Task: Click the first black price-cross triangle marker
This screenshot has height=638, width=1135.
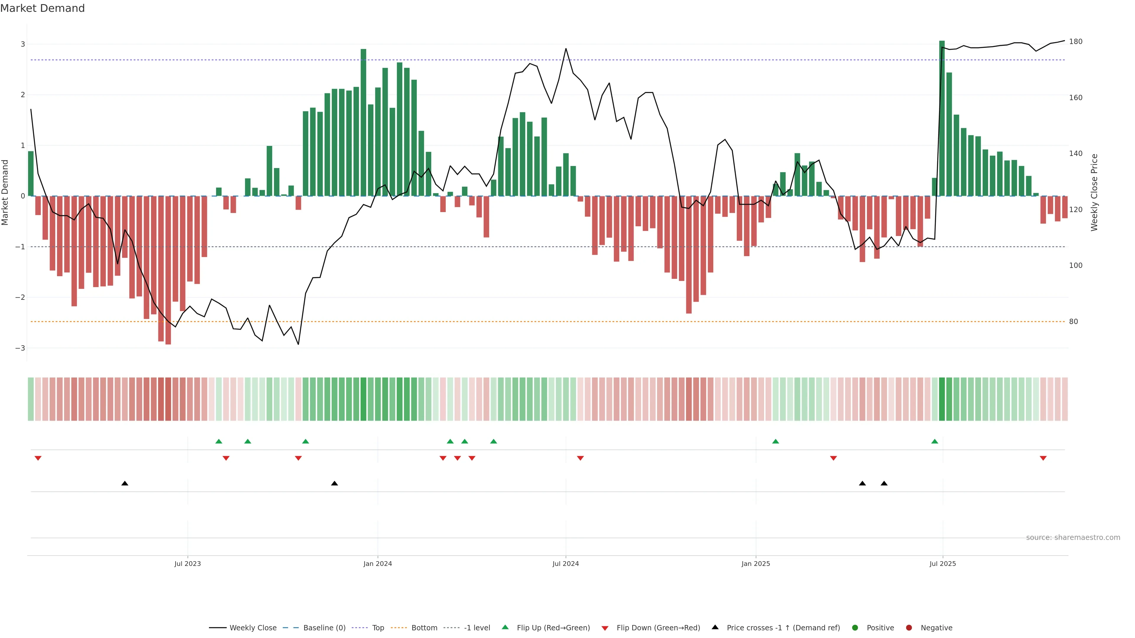Action: 125,483
